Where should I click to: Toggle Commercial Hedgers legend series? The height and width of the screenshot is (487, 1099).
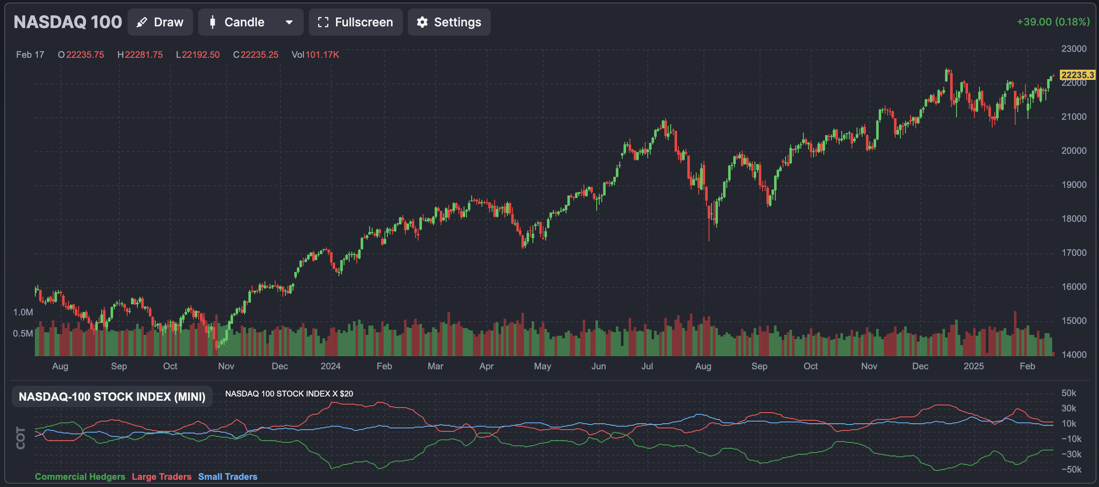[80, 476]
